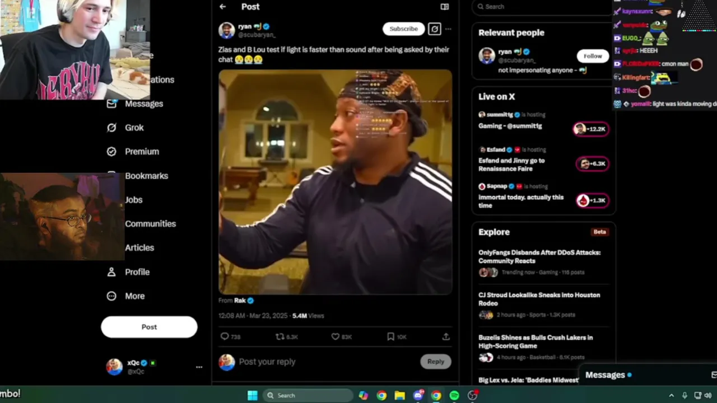Viewport: 717px width, 403px height.
Task: Open the three-dot menu on ryan's post
Action: pyautogui.click(x=448, y=29)
